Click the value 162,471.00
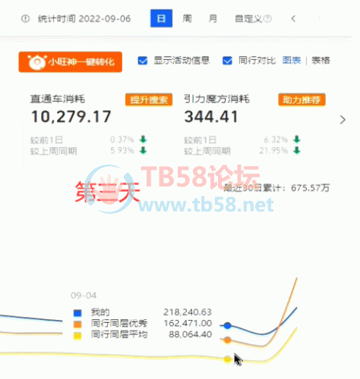Image resolution: width=360 pixels, height=379 pixels. [188, 323]
